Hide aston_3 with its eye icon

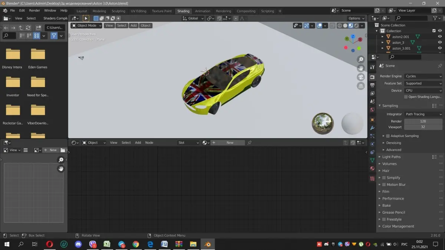pos(440,43)
